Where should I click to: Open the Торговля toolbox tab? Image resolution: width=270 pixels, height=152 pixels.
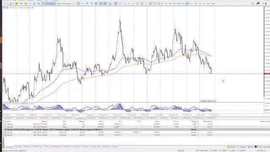(9, 147)
